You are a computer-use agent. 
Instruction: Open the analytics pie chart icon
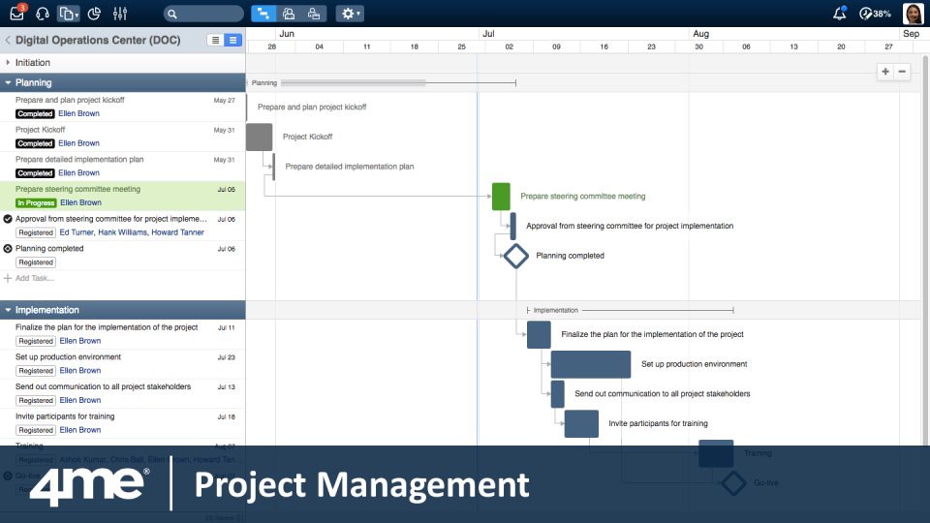coord(94,13)
